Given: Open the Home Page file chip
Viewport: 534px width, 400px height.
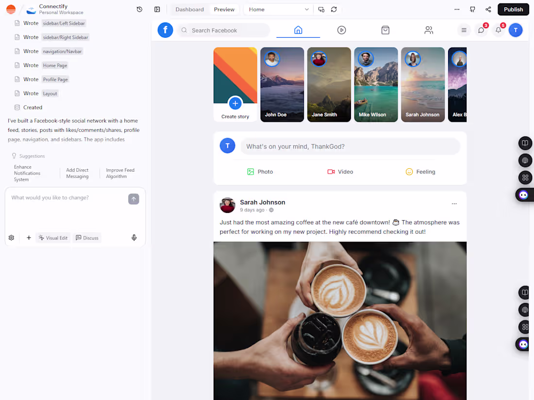Looking at the screenshot, I should (x=55, y=65).
